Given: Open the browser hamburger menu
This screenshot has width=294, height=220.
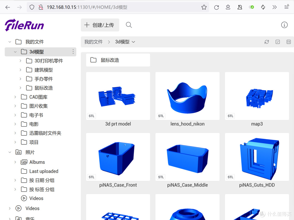Looking at the screenshot, I should click(x=286, y=7).
